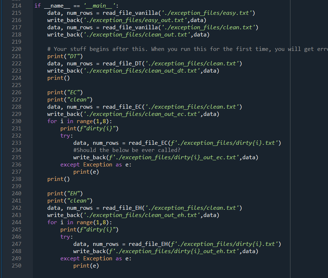Click print(f"dirty{i}") on line 245

pos(89,230)
